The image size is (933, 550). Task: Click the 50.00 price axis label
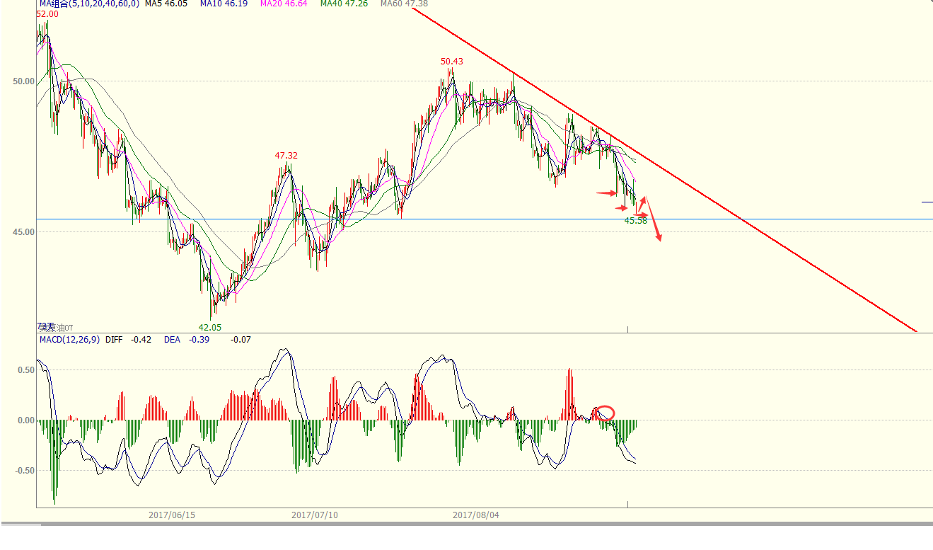point(23,81)
